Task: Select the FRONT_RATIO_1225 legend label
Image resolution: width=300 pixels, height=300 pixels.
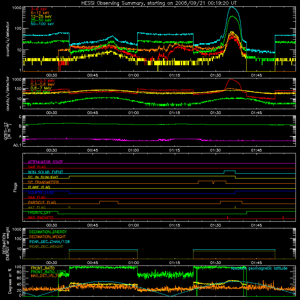Action: (x=48, y=272)
